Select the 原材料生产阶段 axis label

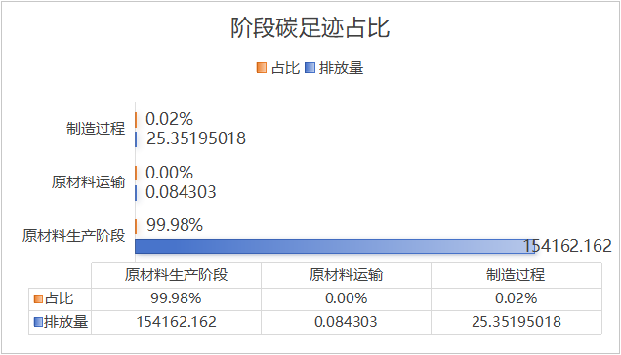(x=73, y=235)
